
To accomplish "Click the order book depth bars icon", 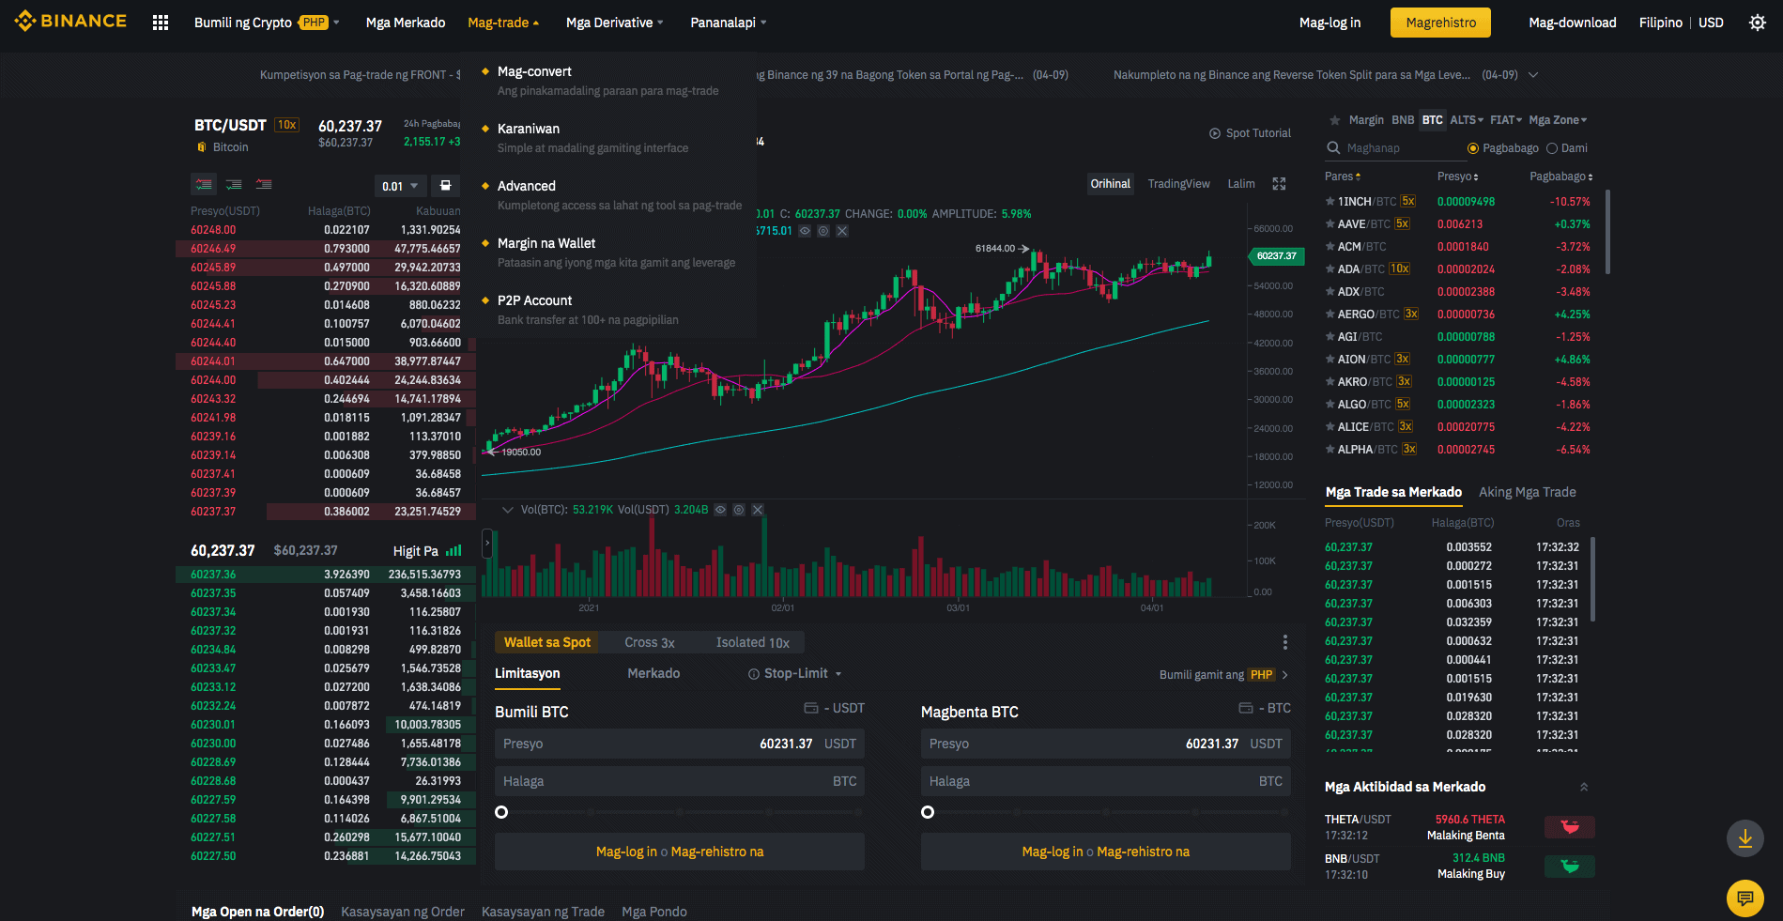I will tap(453, 551).
